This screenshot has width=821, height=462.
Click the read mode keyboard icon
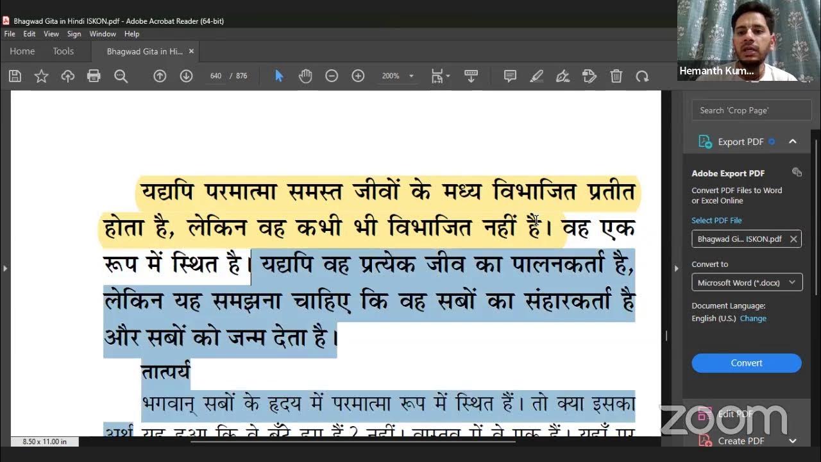471,76
